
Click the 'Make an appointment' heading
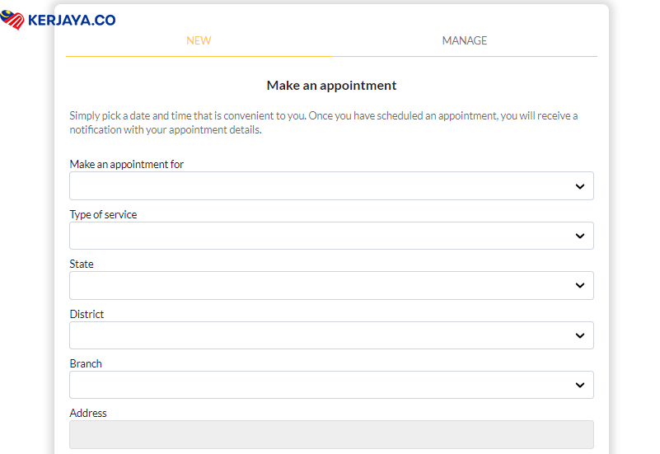click(331, 86)
